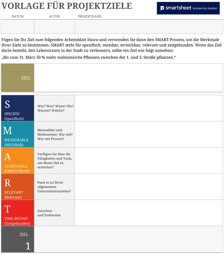The width and height of the screenshot is (224, 254).
Task: Click the text 'Zwischen- und Endtermin'
Action: coord(49,213)
